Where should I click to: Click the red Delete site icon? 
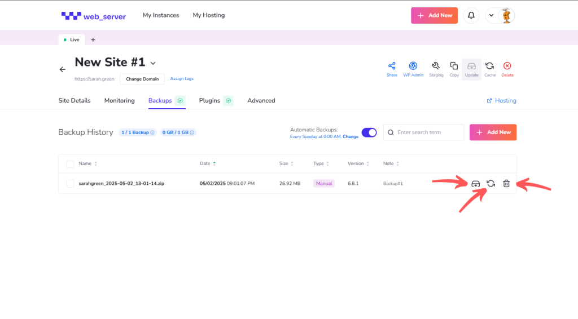pyautogui.click(x=507, y=66)
